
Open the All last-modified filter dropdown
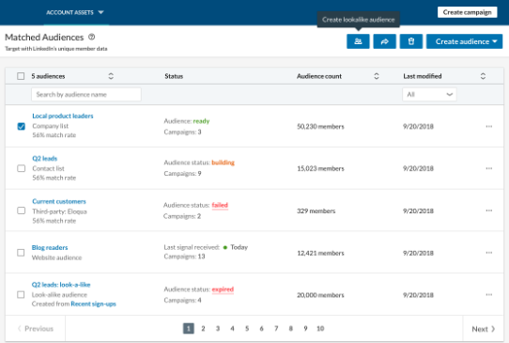429,95
